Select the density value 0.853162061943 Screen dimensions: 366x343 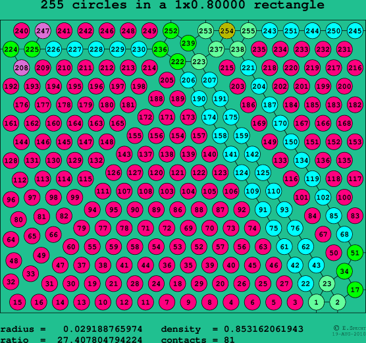pos(263,329)
